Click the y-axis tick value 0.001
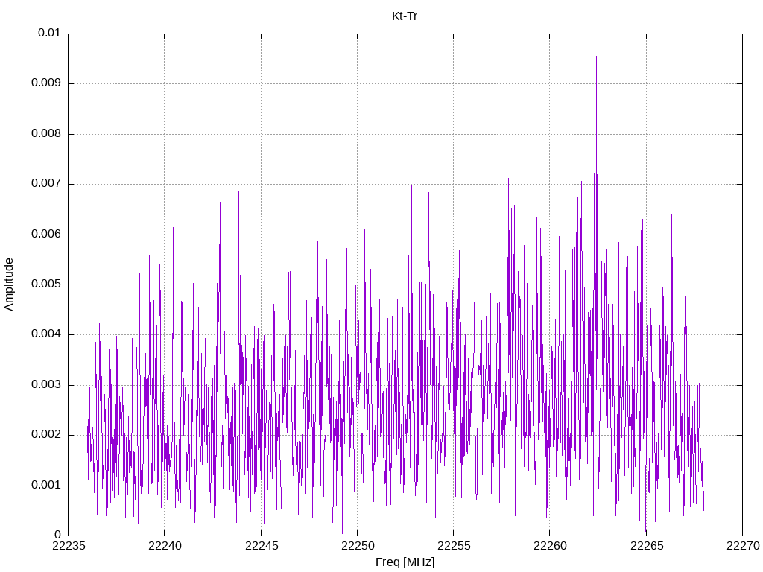The image size is (763, 572). click(x=45, y=486)
